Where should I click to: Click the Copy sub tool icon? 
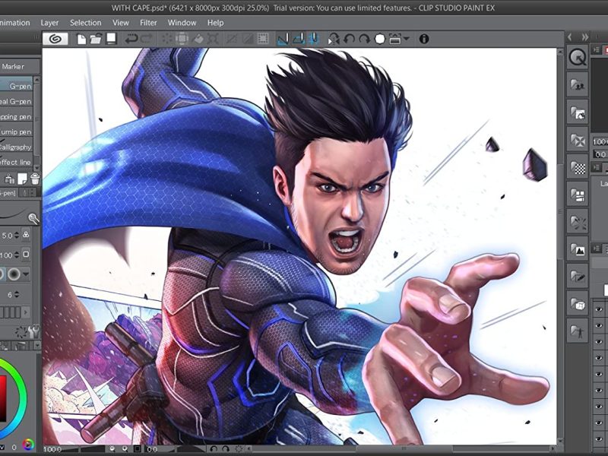[x=9, y=179]
